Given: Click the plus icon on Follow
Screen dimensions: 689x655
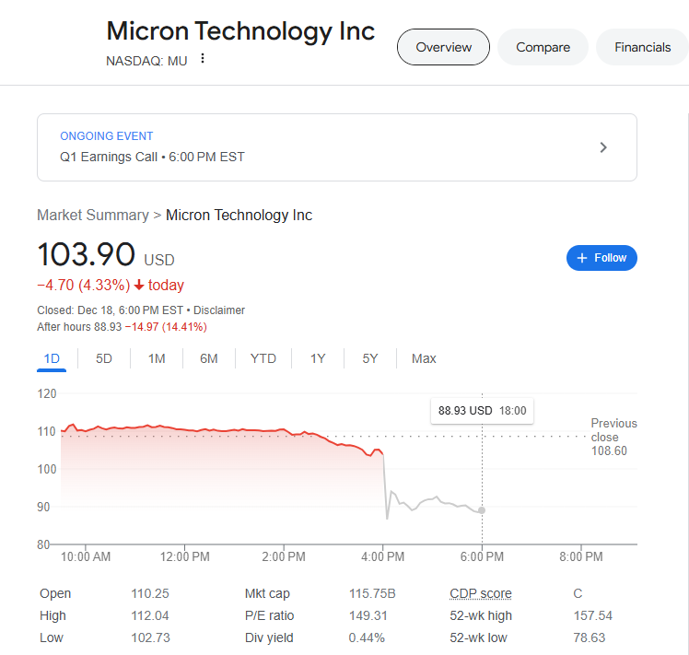Looking at the screenshot, I should [582, 258].
